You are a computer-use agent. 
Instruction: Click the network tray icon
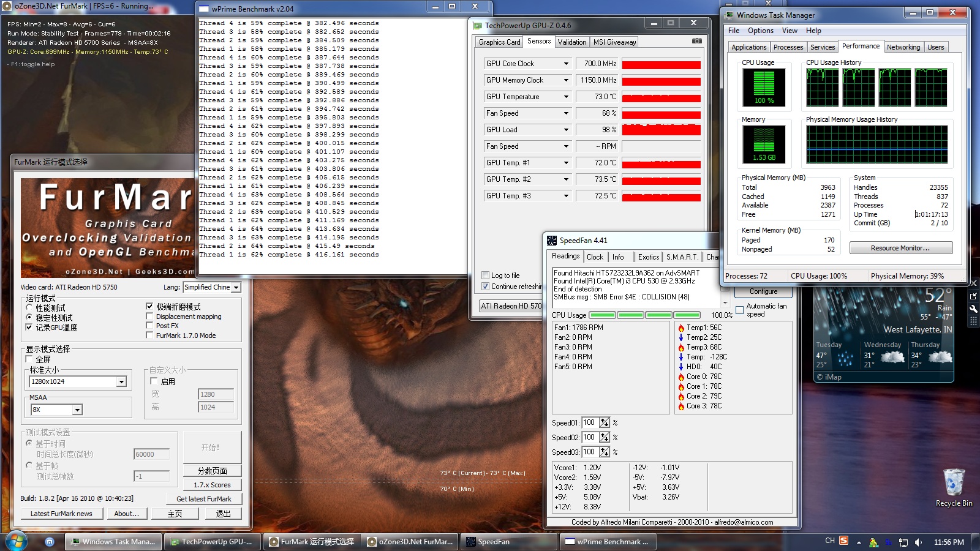tap(903, 542)
